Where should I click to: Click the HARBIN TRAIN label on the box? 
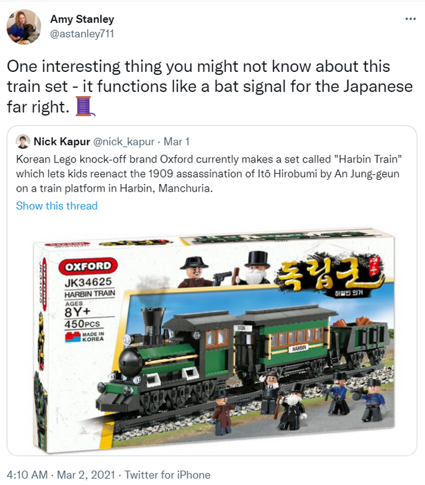(90, 293)
